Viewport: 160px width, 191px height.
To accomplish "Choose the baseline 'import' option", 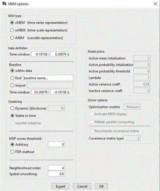I will point(12,85).
